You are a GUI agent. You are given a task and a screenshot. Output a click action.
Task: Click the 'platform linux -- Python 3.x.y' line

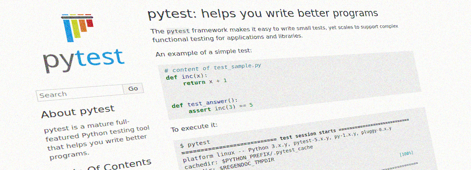click(287, 144)
